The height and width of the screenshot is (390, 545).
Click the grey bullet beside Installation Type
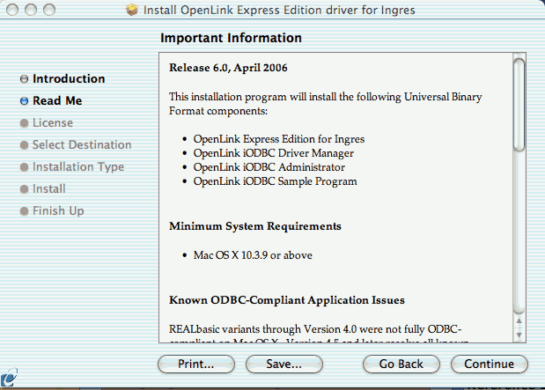pos(24,167)
